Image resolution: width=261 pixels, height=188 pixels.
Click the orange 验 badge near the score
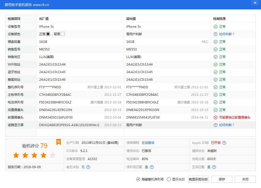pyautogui.click(x=59, y=142)
